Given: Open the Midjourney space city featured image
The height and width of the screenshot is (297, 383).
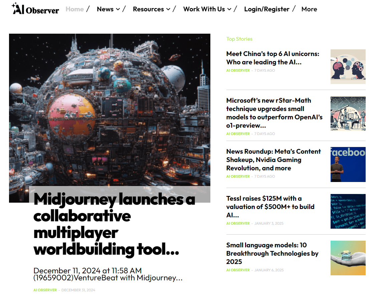Looking at the screenshot, I should coord(110,110).
